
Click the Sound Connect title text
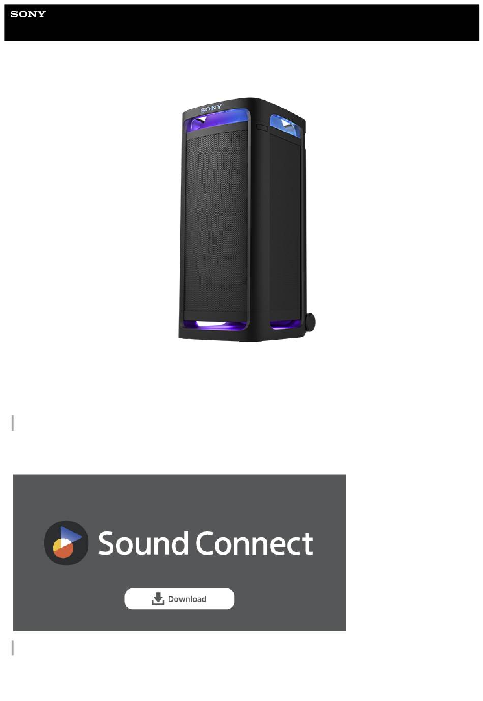[x=205, y=543]
